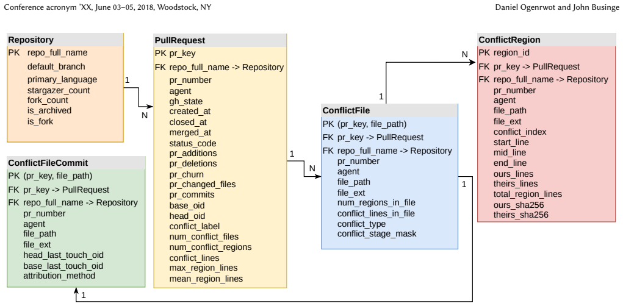
Task: Click the mean_region_lines field
Action: [206, 279]
